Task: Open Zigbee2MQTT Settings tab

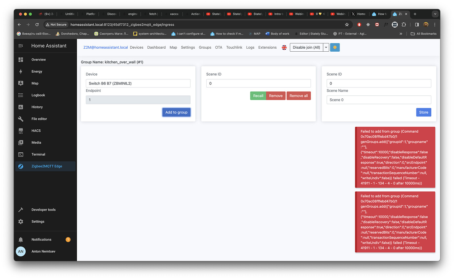Action: tap(188, 47)
